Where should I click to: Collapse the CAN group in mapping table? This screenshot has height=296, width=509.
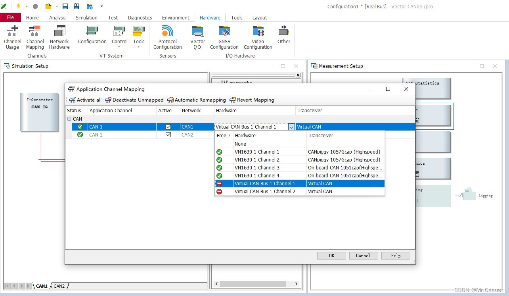click(69, 119)
